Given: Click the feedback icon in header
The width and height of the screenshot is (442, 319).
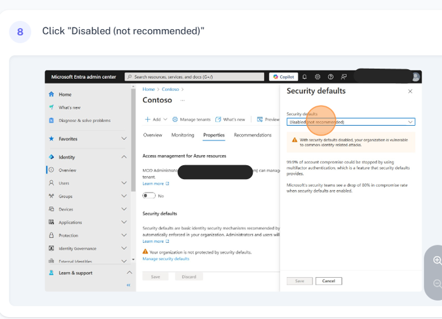Looking at the screenshot, I should click(344, 77).
